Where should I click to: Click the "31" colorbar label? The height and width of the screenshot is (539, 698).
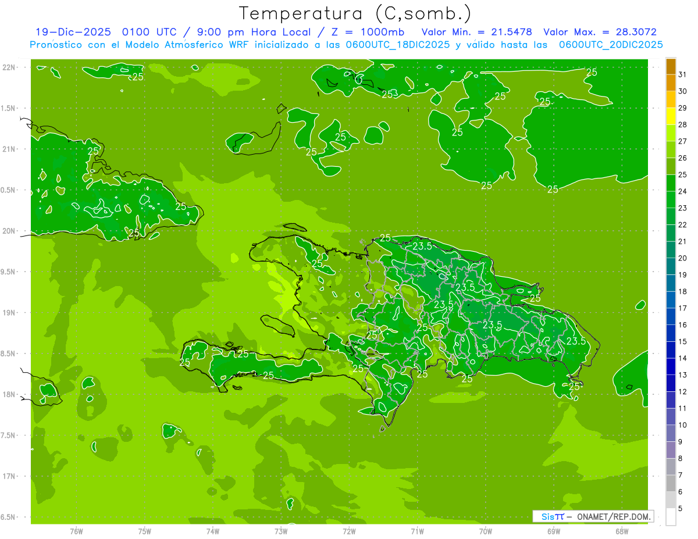pyautogui.click(x=682, y=74)
